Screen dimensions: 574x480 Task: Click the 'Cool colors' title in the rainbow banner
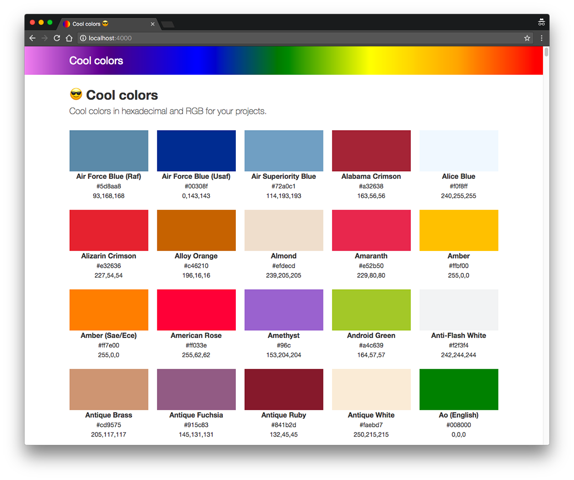(x=96, y=61)
